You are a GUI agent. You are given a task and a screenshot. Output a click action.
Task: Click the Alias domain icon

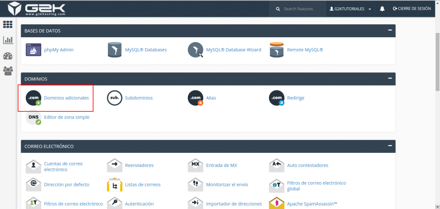click(195, 98)
